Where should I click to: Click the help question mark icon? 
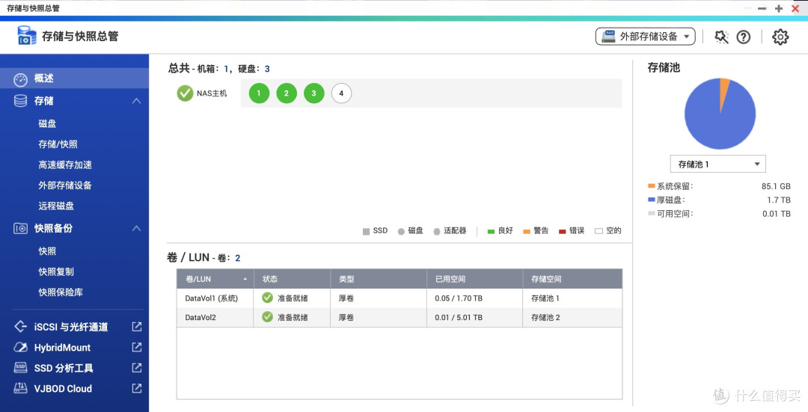click(x=743, y=37)
